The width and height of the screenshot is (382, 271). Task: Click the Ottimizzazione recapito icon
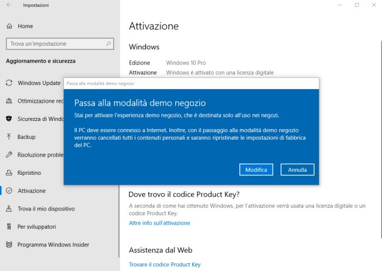click(9, 101)
